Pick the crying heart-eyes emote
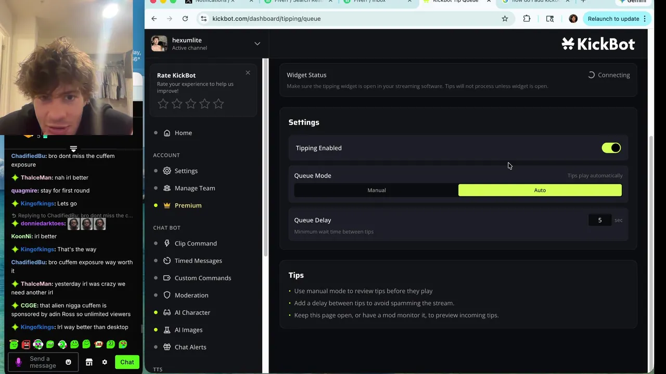The height and width of the screenshot is (374, 666). click(x=123, y=344)
